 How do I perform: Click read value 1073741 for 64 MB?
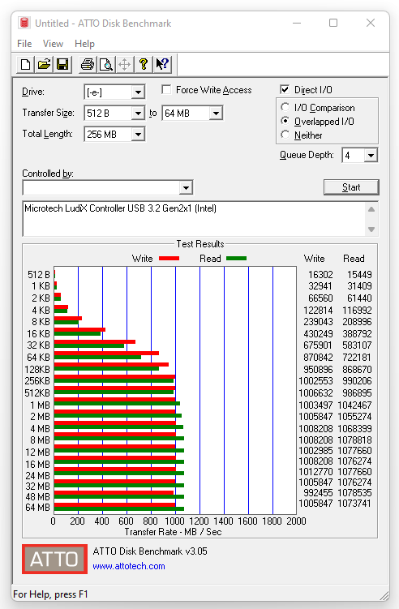354,504
